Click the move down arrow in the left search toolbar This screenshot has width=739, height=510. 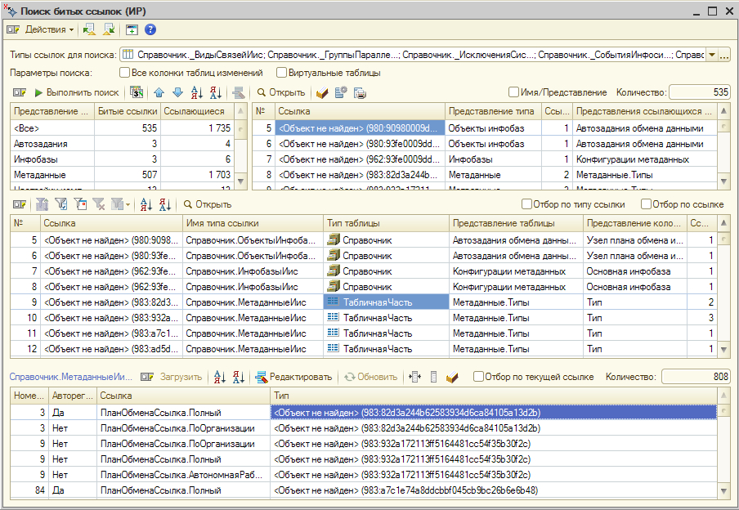pyautogui.click(x=177, y=92)
